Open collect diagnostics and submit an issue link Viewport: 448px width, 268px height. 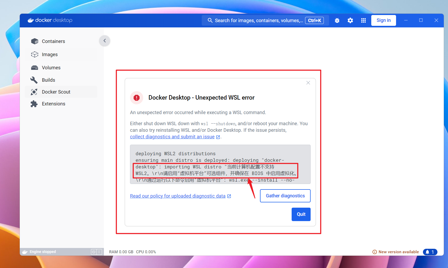(172, 137)
